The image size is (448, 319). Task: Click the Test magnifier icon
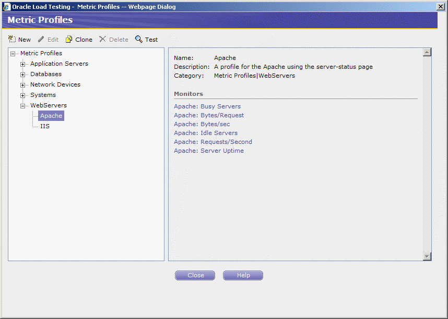(x=139, y=39)
